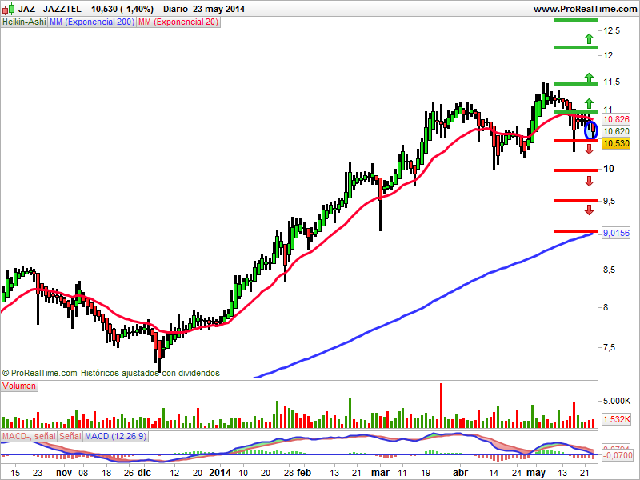Click the dic month marker on time axis

144,473
